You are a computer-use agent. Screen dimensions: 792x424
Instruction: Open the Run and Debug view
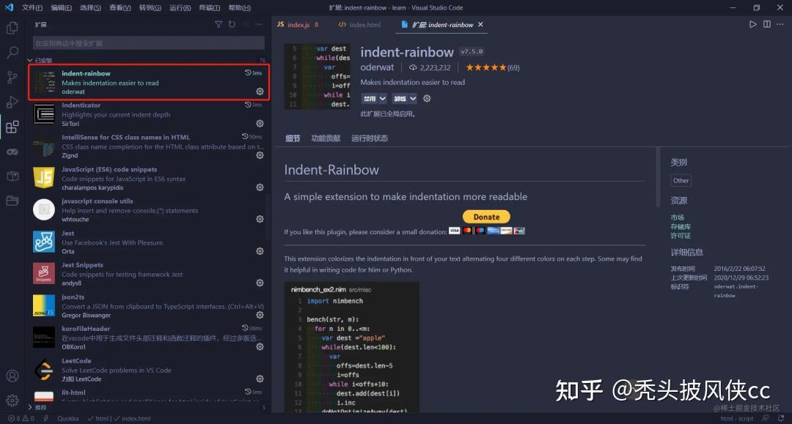point(12,102)
